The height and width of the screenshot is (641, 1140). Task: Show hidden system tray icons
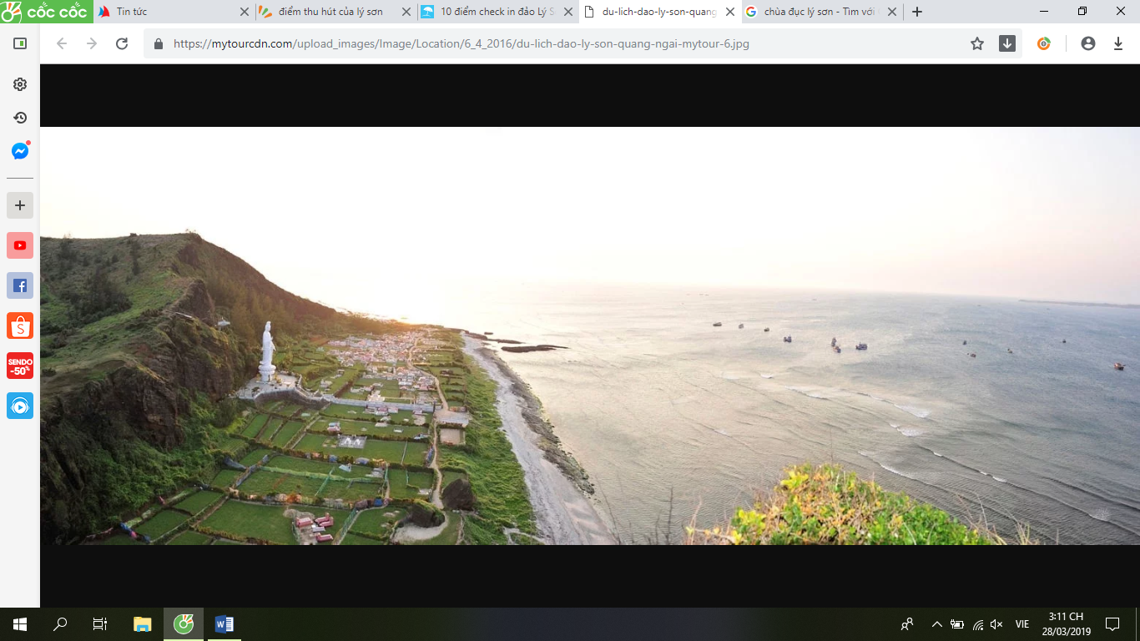pos(936,624)
